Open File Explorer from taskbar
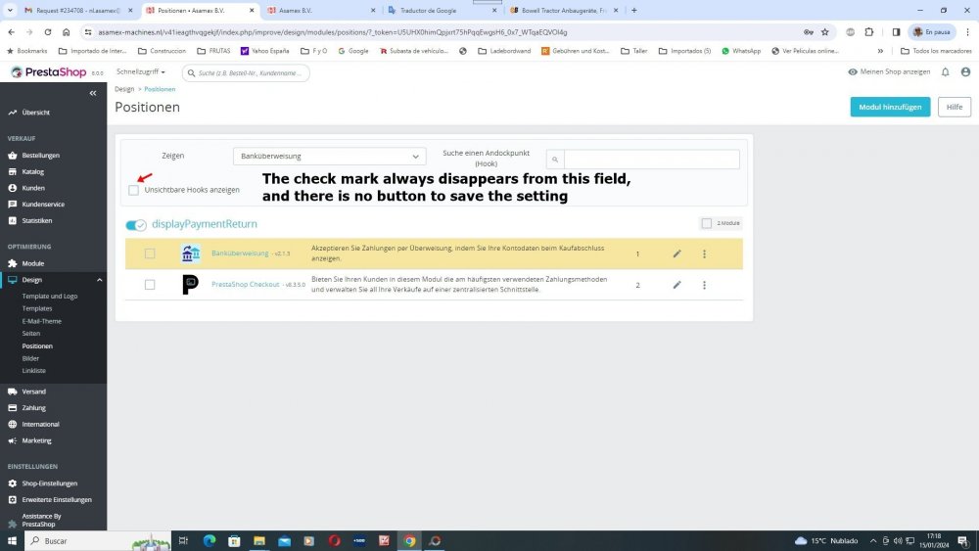This screenshot has width=979, height=551. 259,541
